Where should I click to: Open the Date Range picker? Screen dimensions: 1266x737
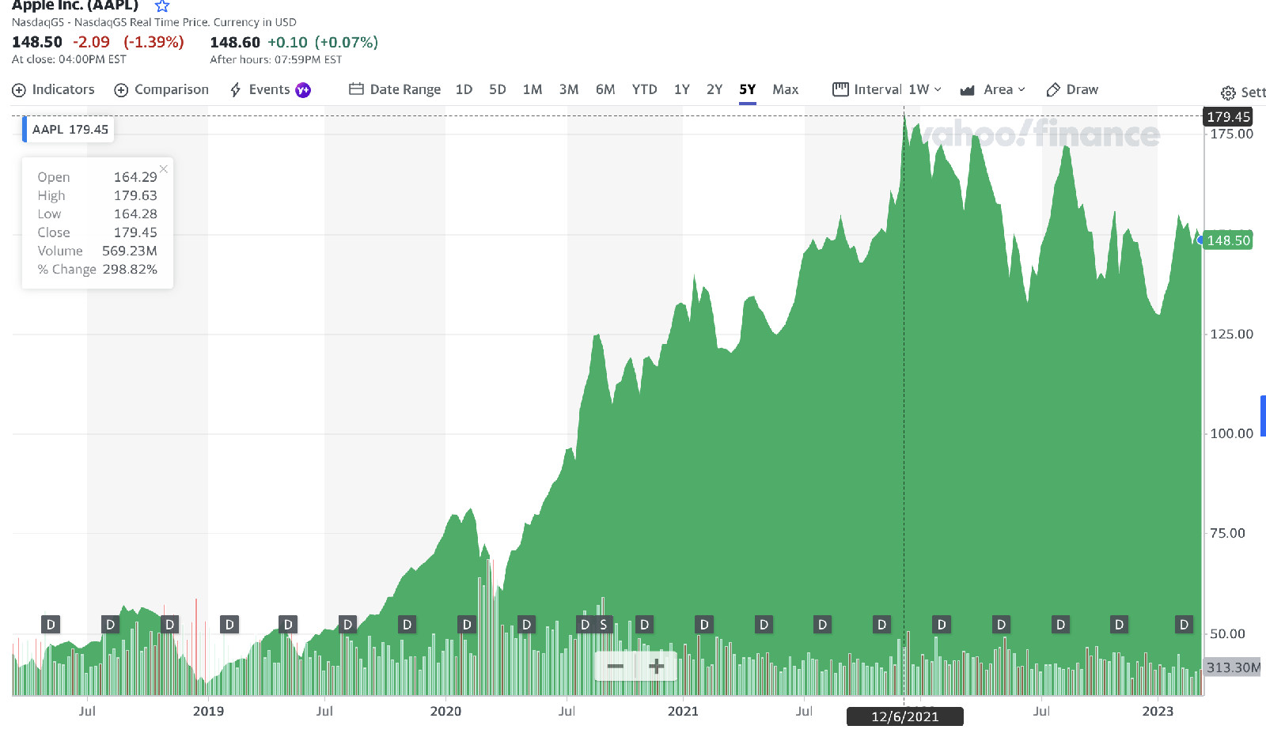395,90
